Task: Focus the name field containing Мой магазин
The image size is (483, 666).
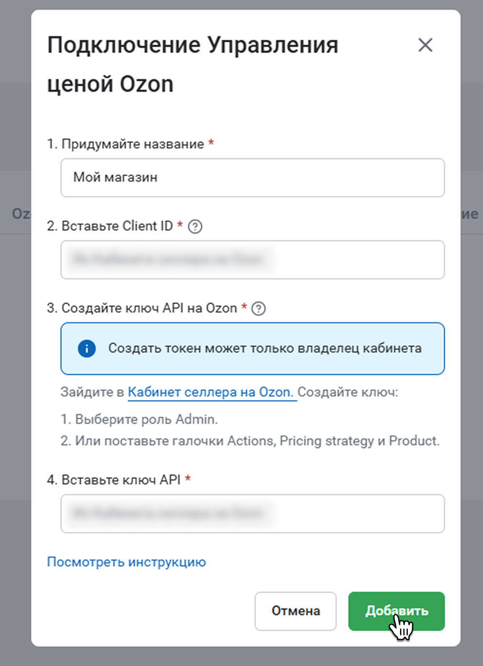Action: pyautogui.click(x=253, y=178)
